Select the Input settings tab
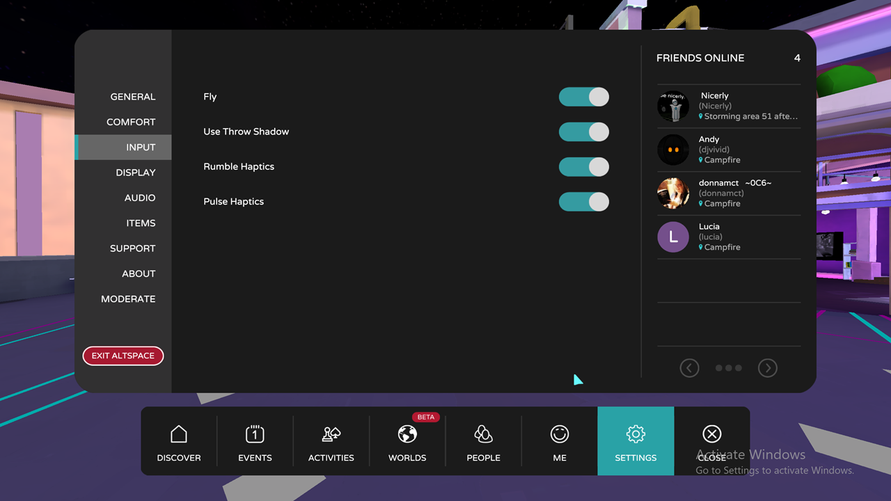The width and height of the screenshot is (891, 501). pos(123,148)
